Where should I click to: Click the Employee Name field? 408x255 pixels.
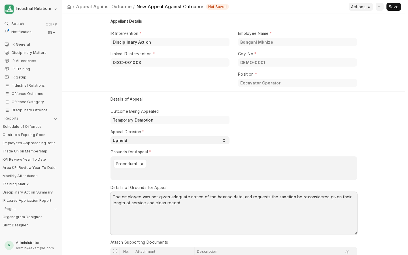click(x=297, y=42)
